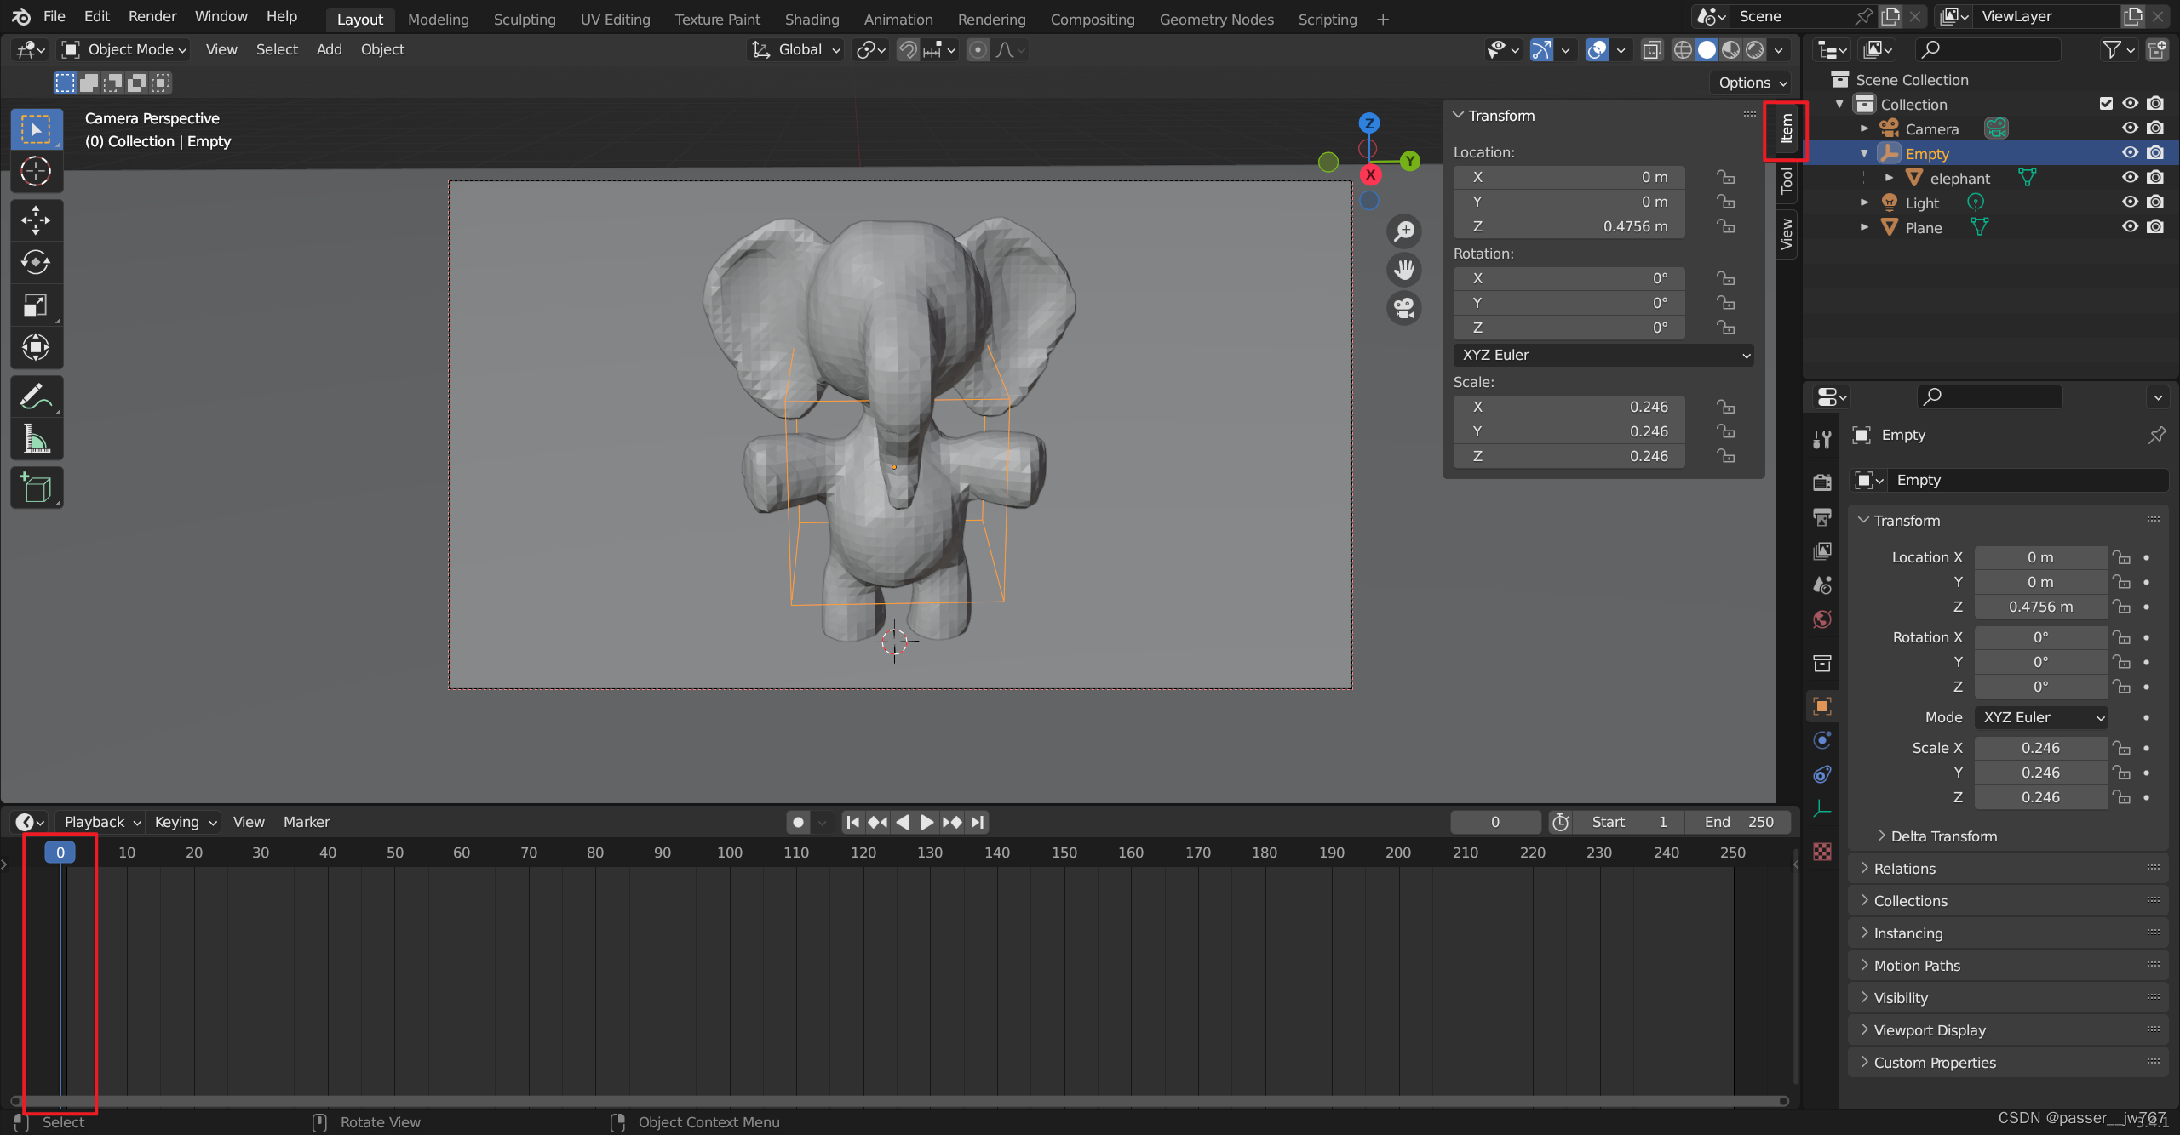Choose the Annotate pencil tool
The image size is (2180, 1135).
36,396
